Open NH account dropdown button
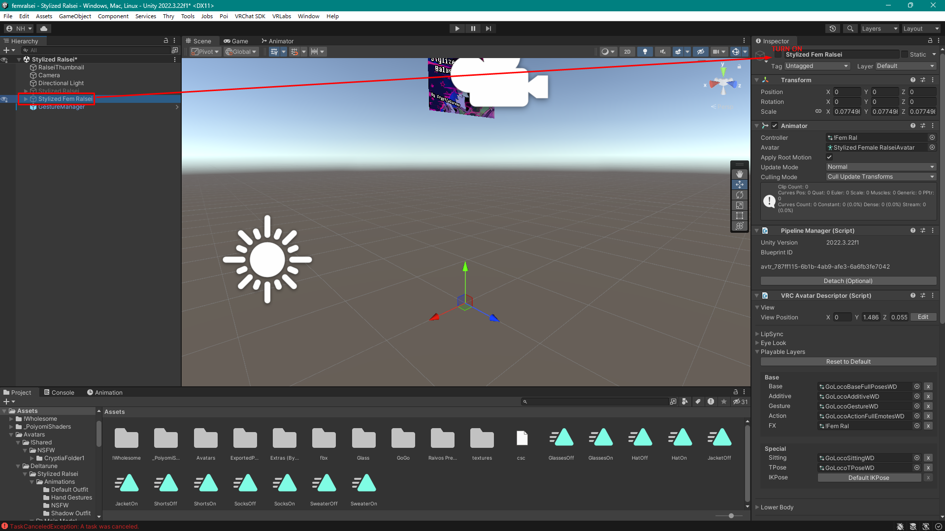945x531 pixels. (x=19, y=29)
